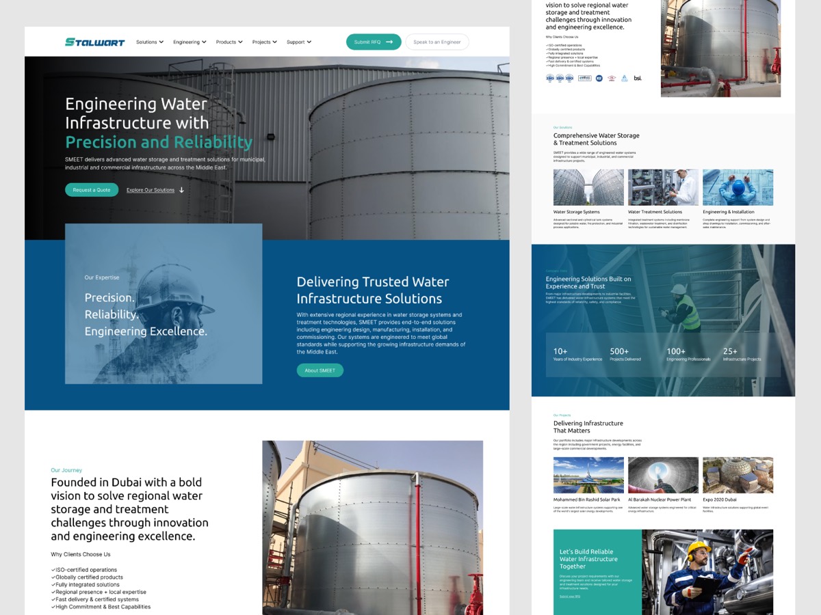The image size is (821, 615).
Task: Open the Engineering & Installation thumbnail image
Action: 738,187
